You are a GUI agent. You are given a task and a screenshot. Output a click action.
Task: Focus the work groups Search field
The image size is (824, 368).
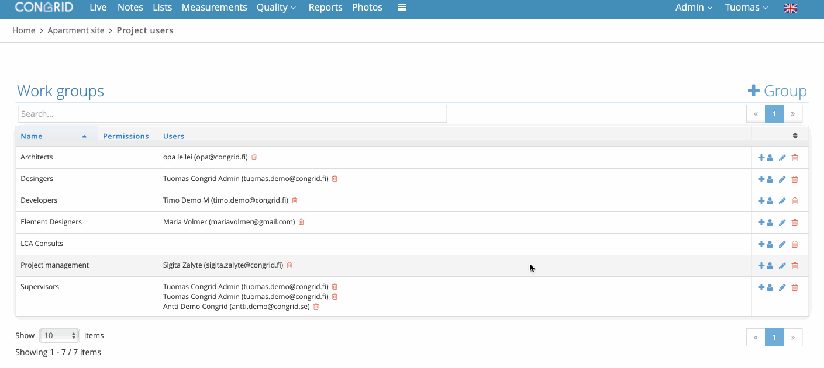[x=233, y=114]
